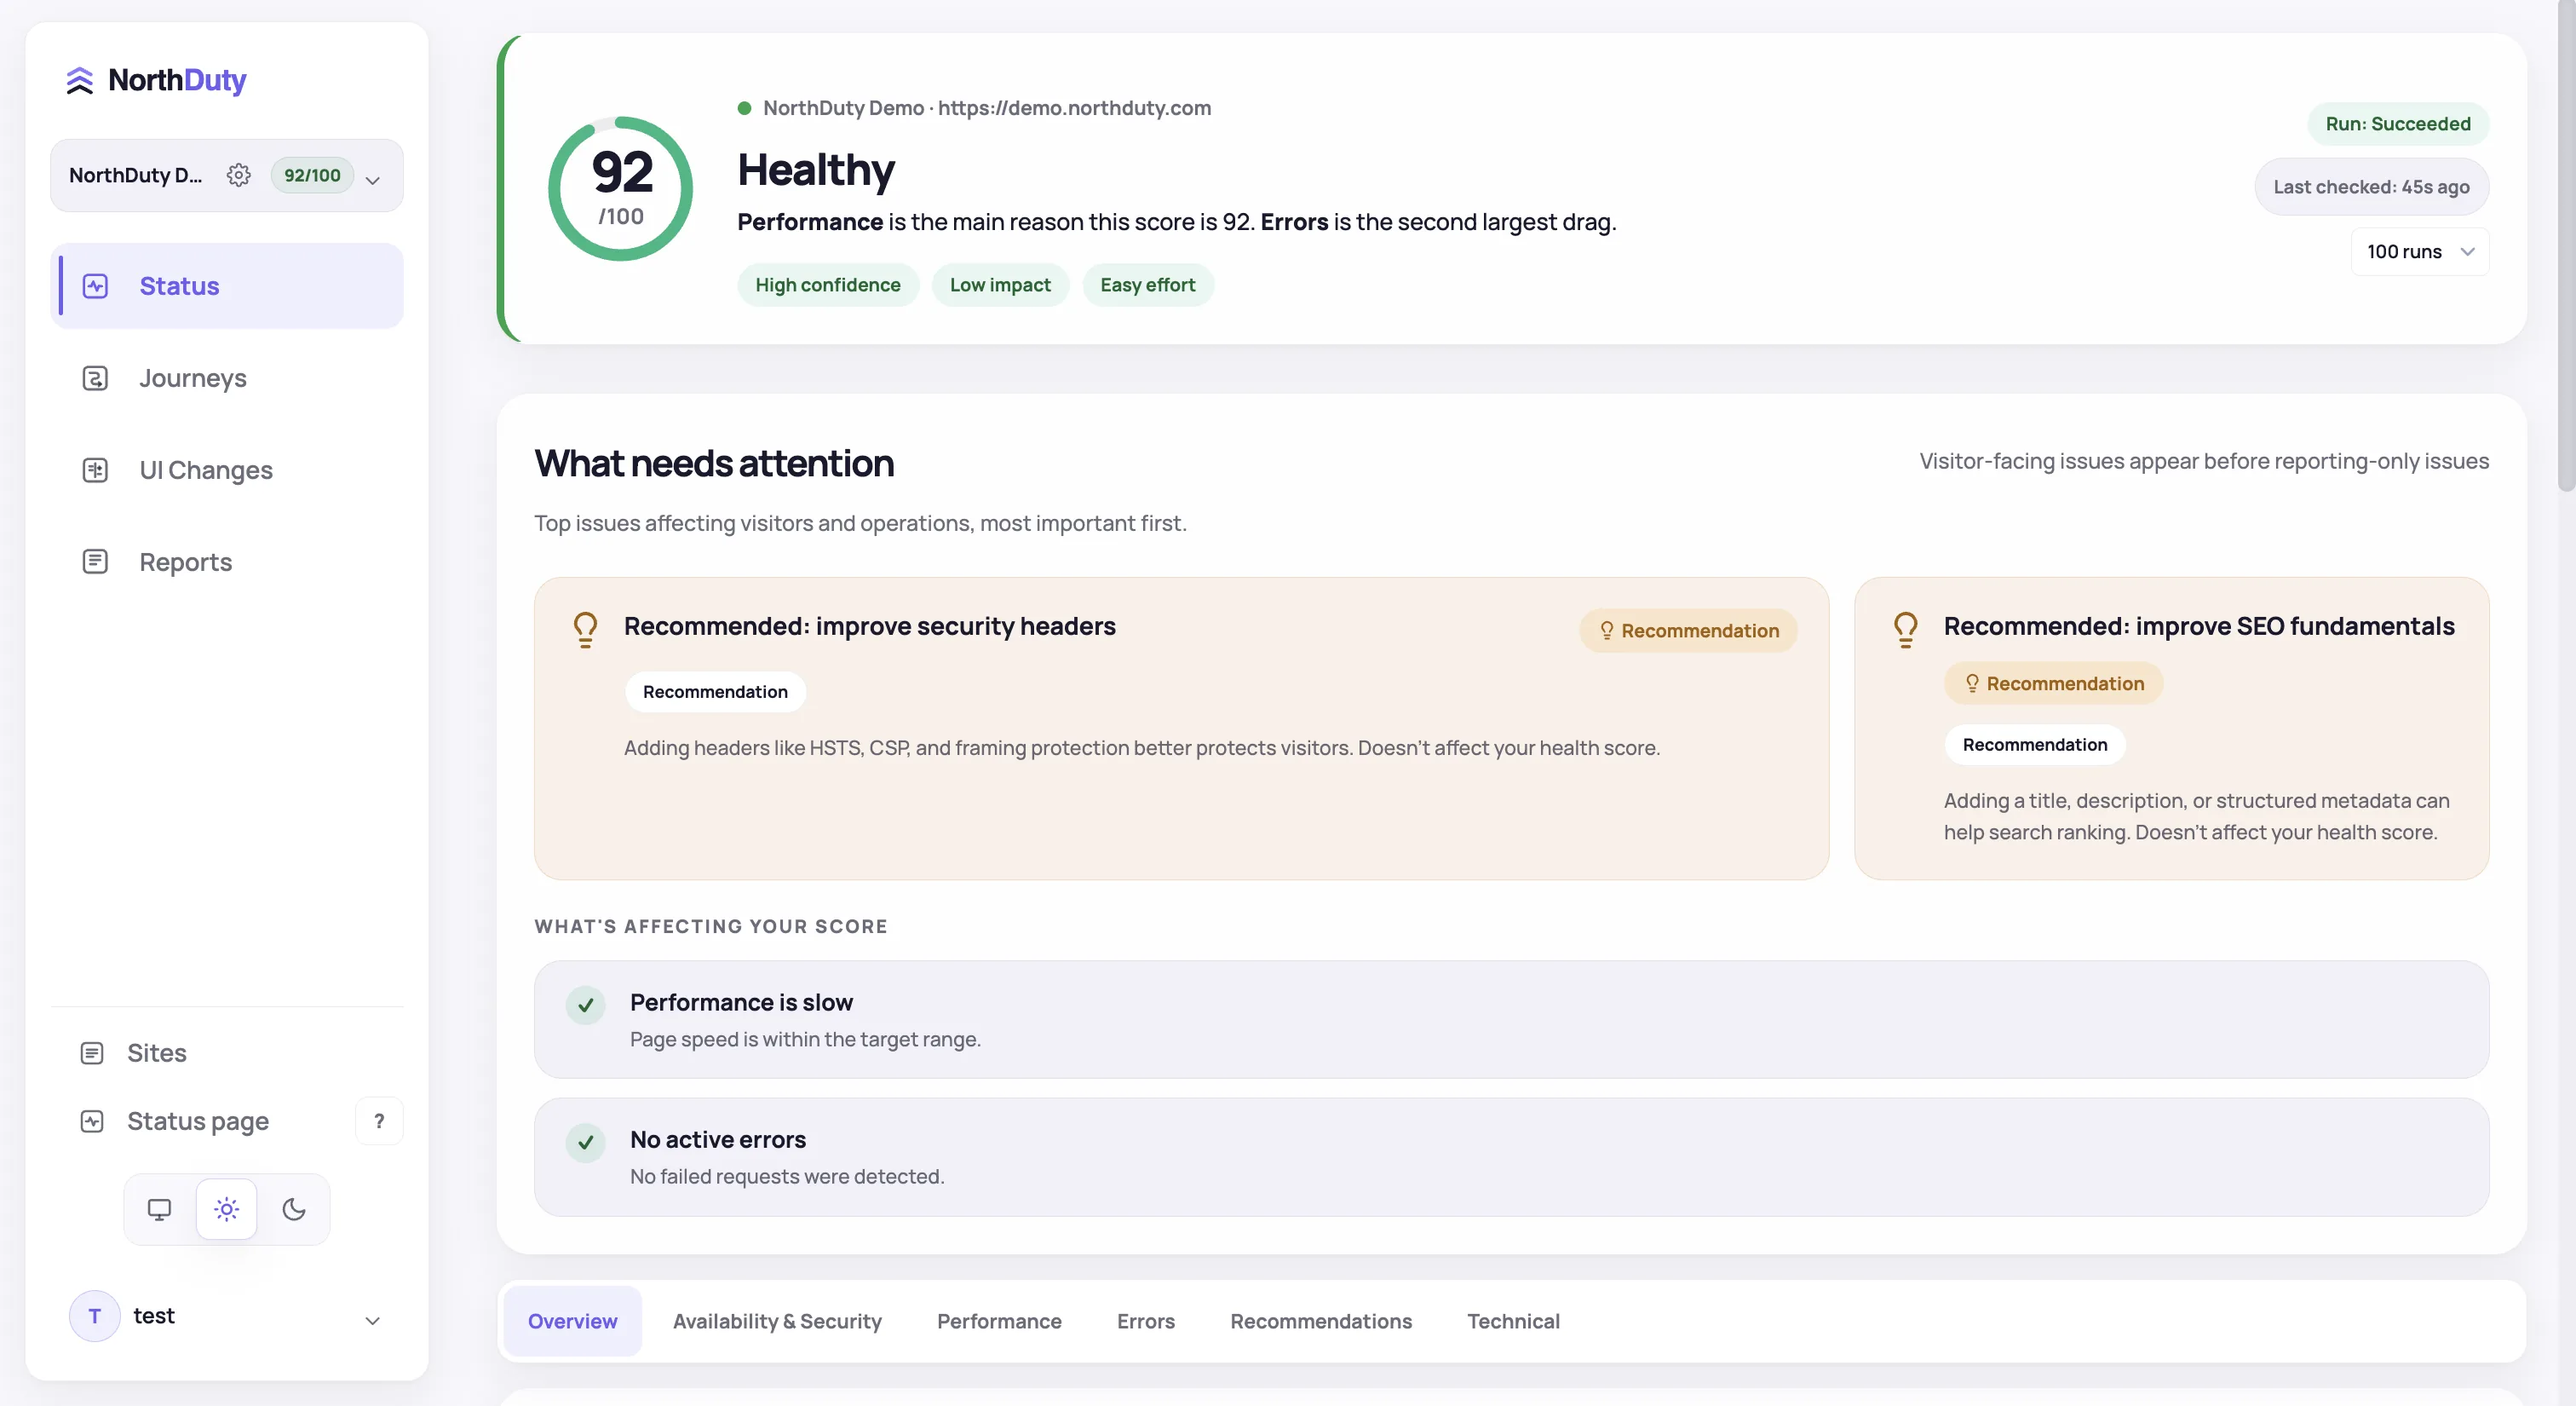Click the What needs attention heading
Viewport: 2576px width, 1406px height.
(714, 464)
